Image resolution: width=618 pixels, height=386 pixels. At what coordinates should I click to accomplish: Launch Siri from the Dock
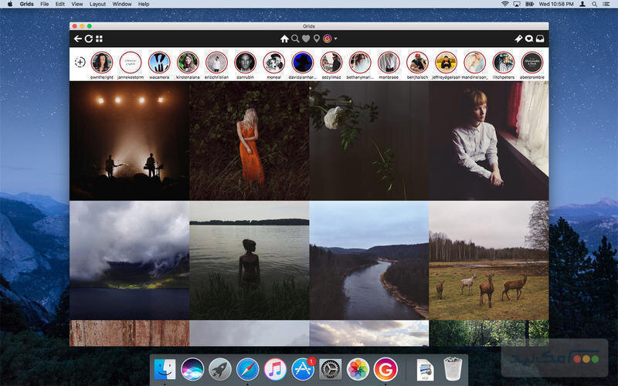tap(192, 369)
